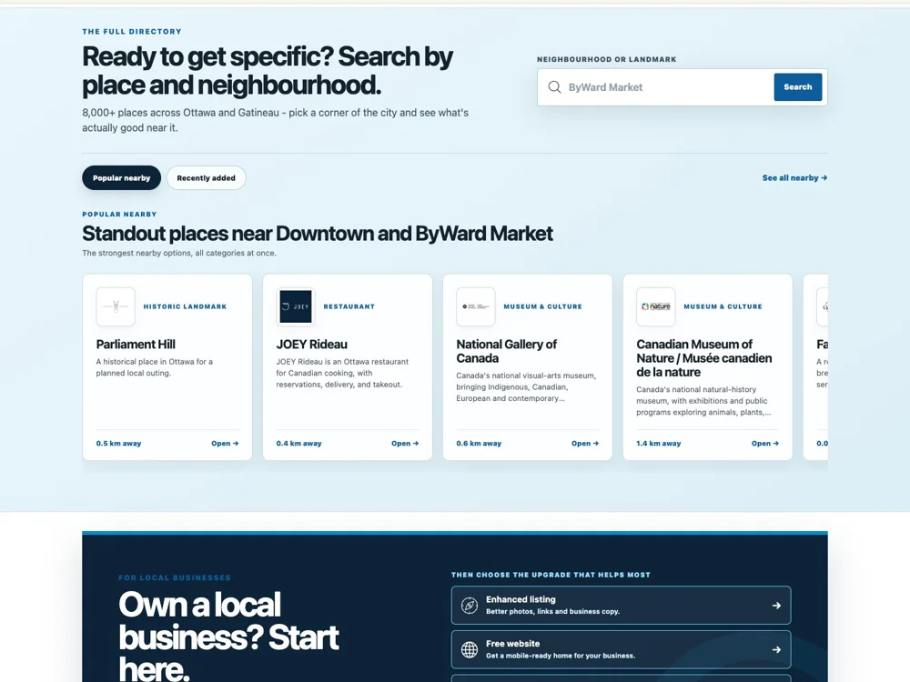Click the 0.5 km away distance text
Image resolution: width=910 pixels, height=682 pixels.
[x=118, y=443]
